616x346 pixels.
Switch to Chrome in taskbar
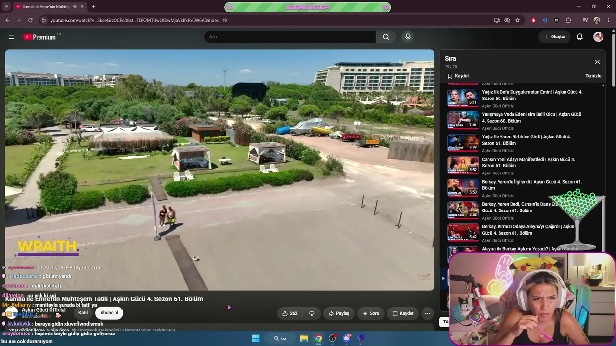click(318, 338)
